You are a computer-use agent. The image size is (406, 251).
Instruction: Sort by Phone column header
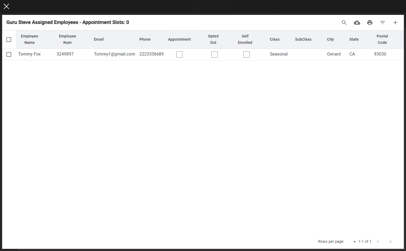(145, 39)
